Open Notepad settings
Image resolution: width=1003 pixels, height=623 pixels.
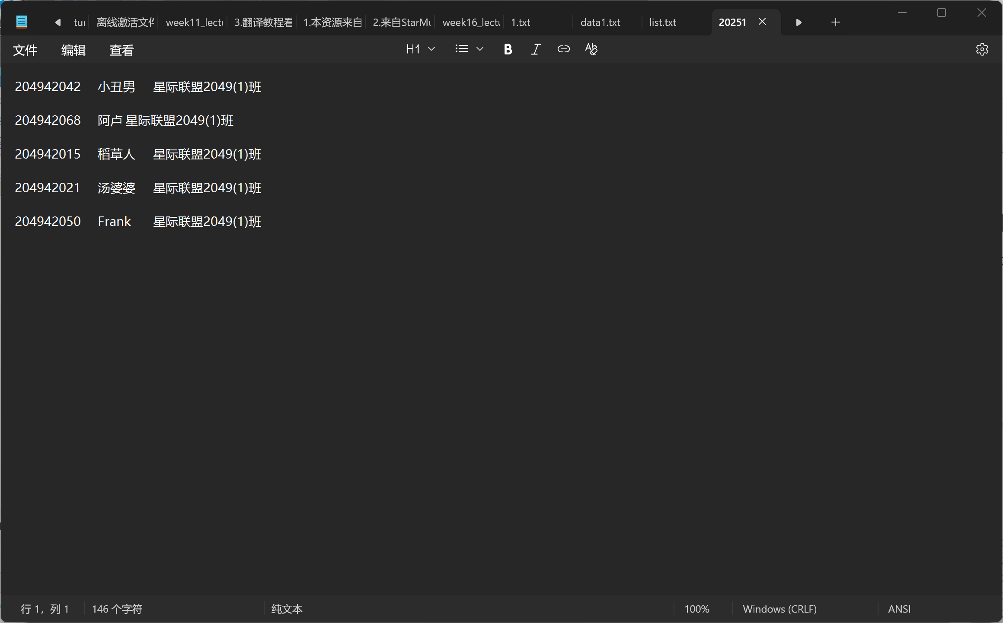[982, 49]
